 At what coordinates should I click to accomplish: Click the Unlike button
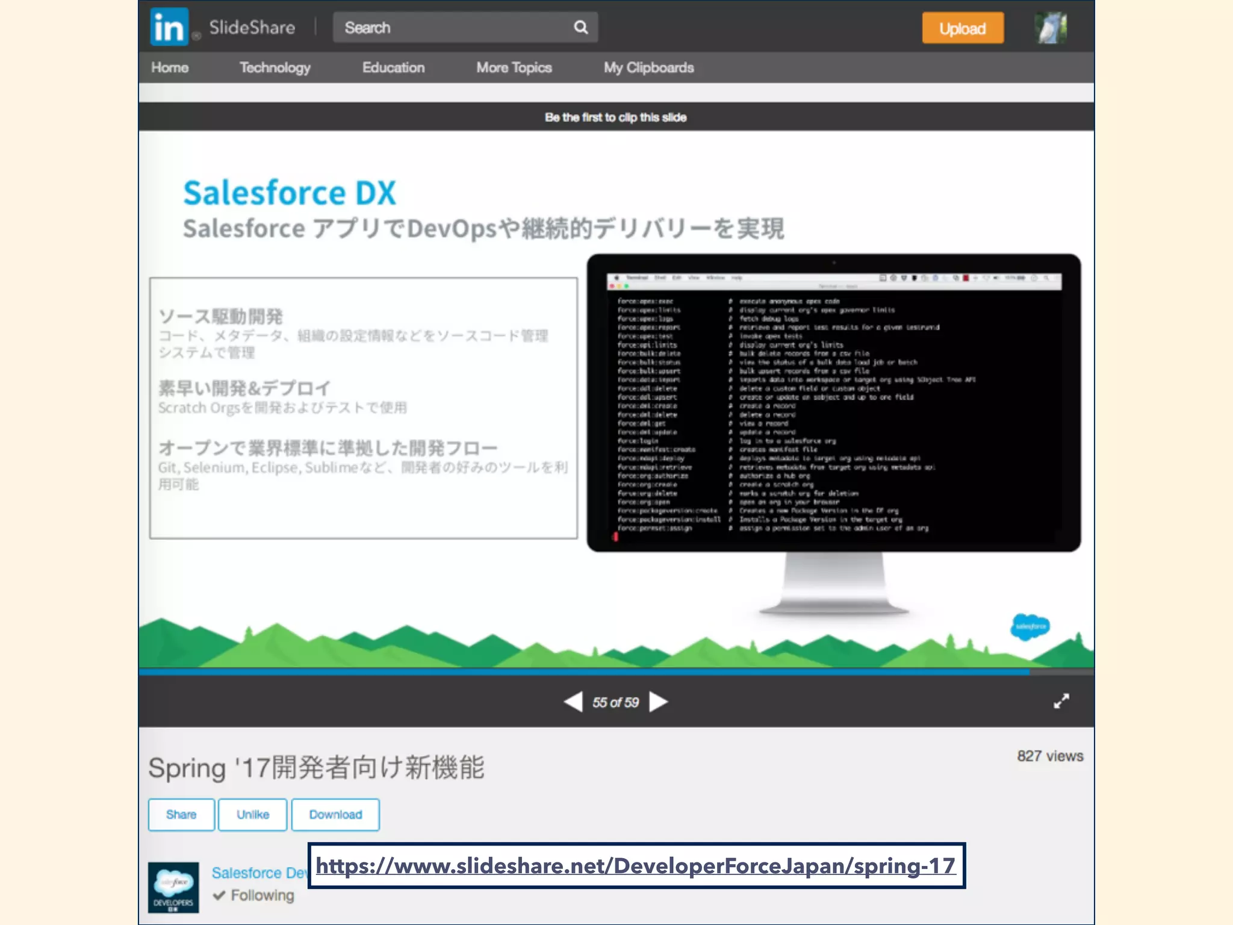pos(253,815)
